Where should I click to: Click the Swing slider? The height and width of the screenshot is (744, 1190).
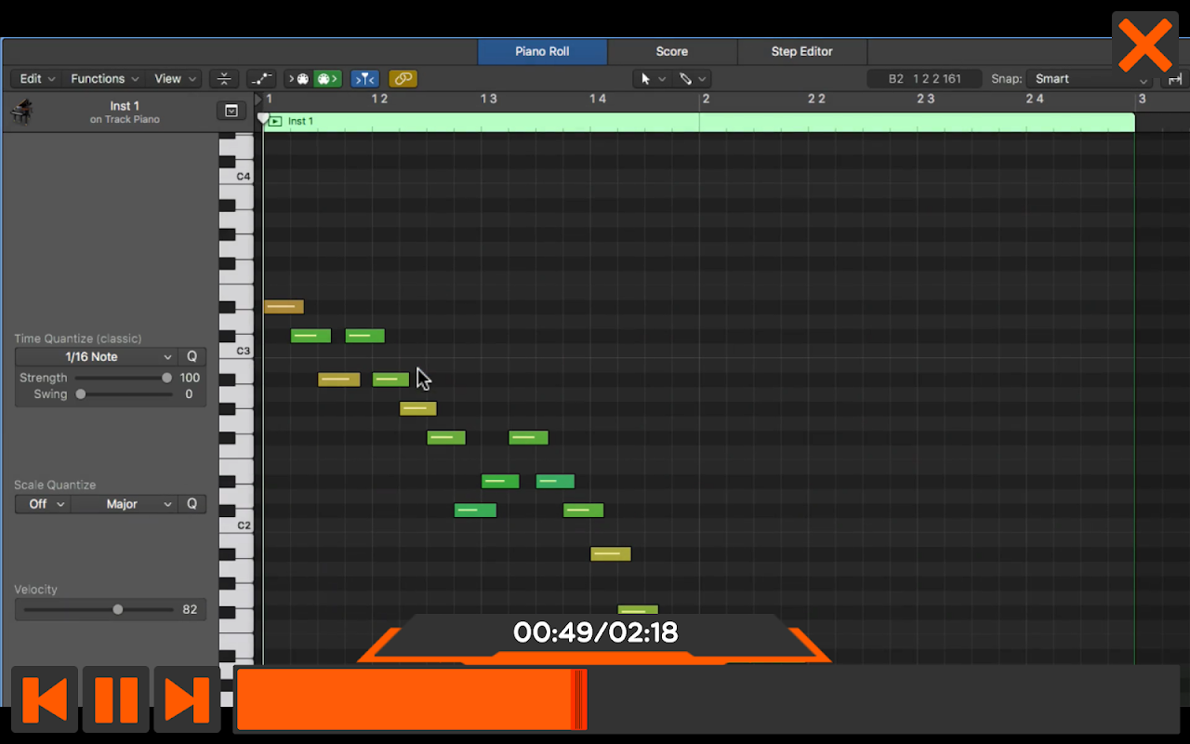[x=123, y=394]
